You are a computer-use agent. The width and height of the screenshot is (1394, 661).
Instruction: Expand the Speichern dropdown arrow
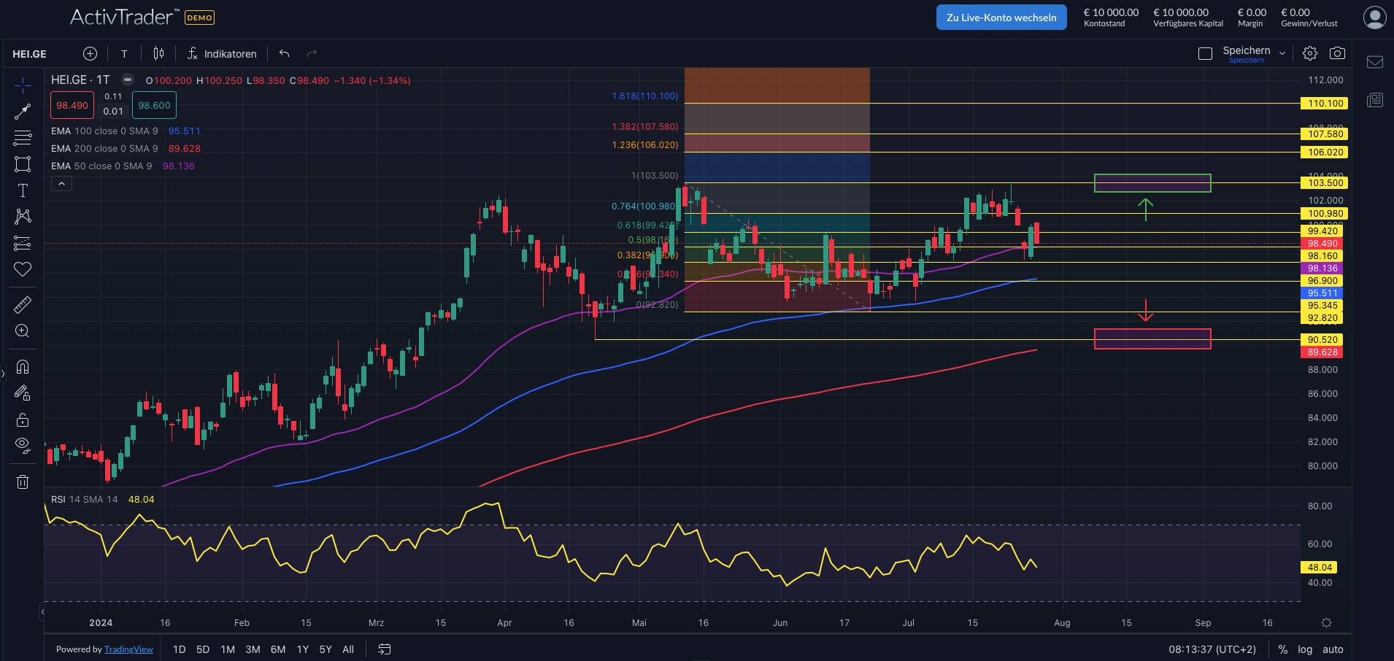pyautogui.click(x=1282, y=53)
